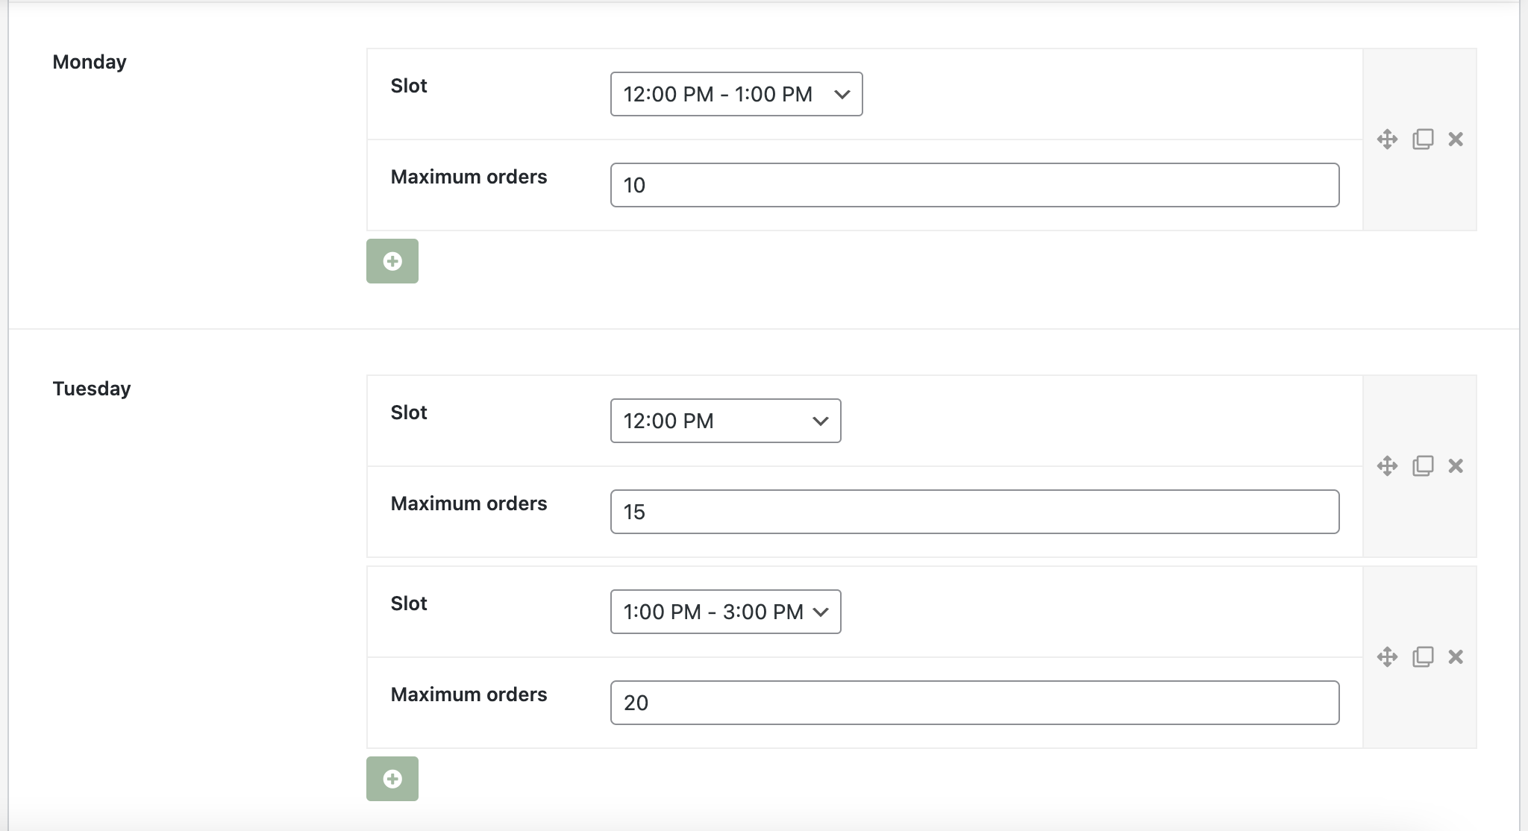Click move handle for Tuesday 12:00 PM slot
1528x831 pixels.
click(1387, 466)
